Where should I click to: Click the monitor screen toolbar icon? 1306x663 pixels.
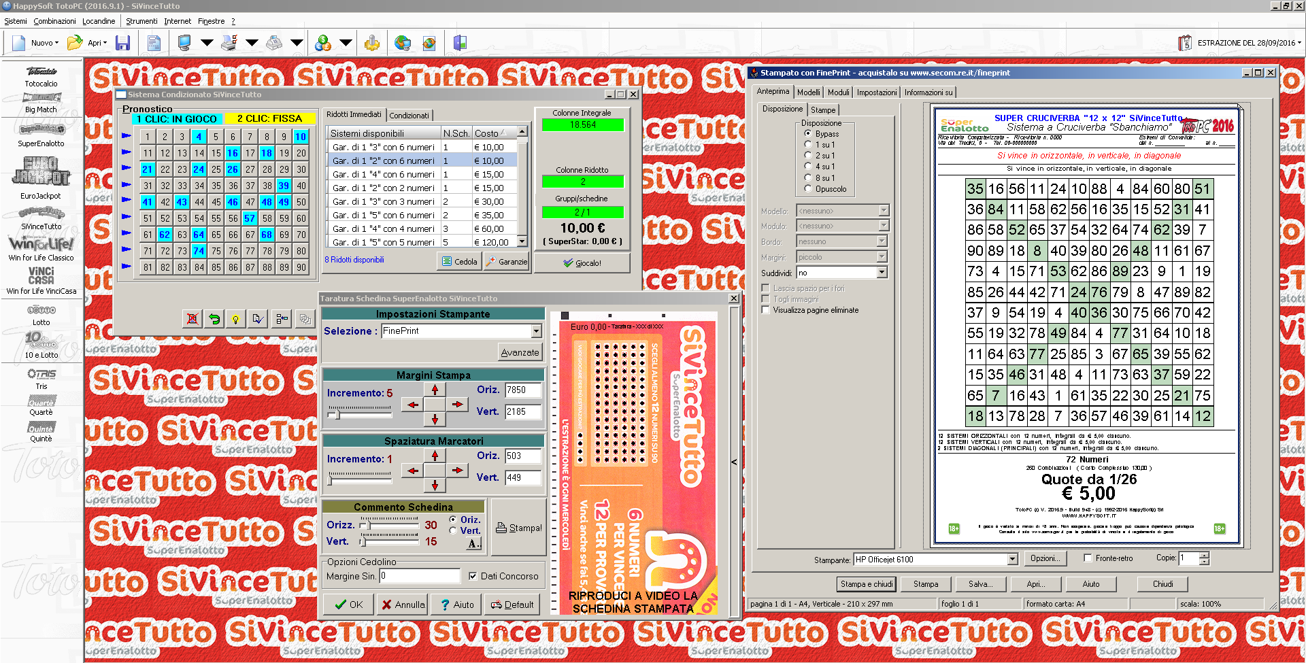click(x=184, y=43)
